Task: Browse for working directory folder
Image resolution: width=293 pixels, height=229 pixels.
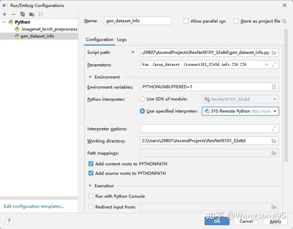Action: coord(274,141)
